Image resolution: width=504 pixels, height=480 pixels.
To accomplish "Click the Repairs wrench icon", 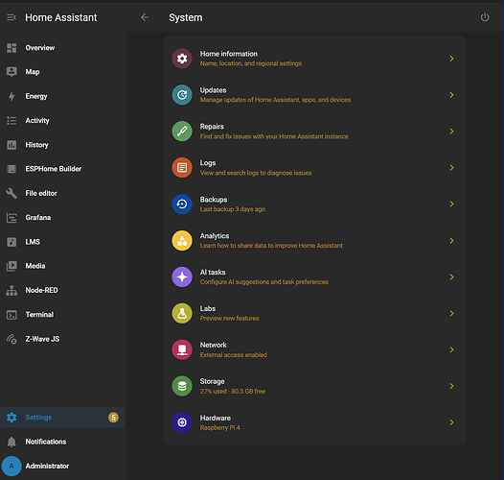I will (x=182, y=132).
